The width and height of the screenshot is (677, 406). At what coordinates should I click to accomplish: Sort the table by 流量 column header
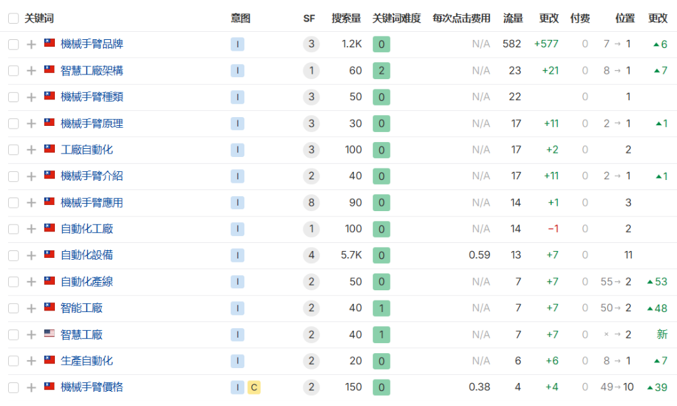coord(513,18)
